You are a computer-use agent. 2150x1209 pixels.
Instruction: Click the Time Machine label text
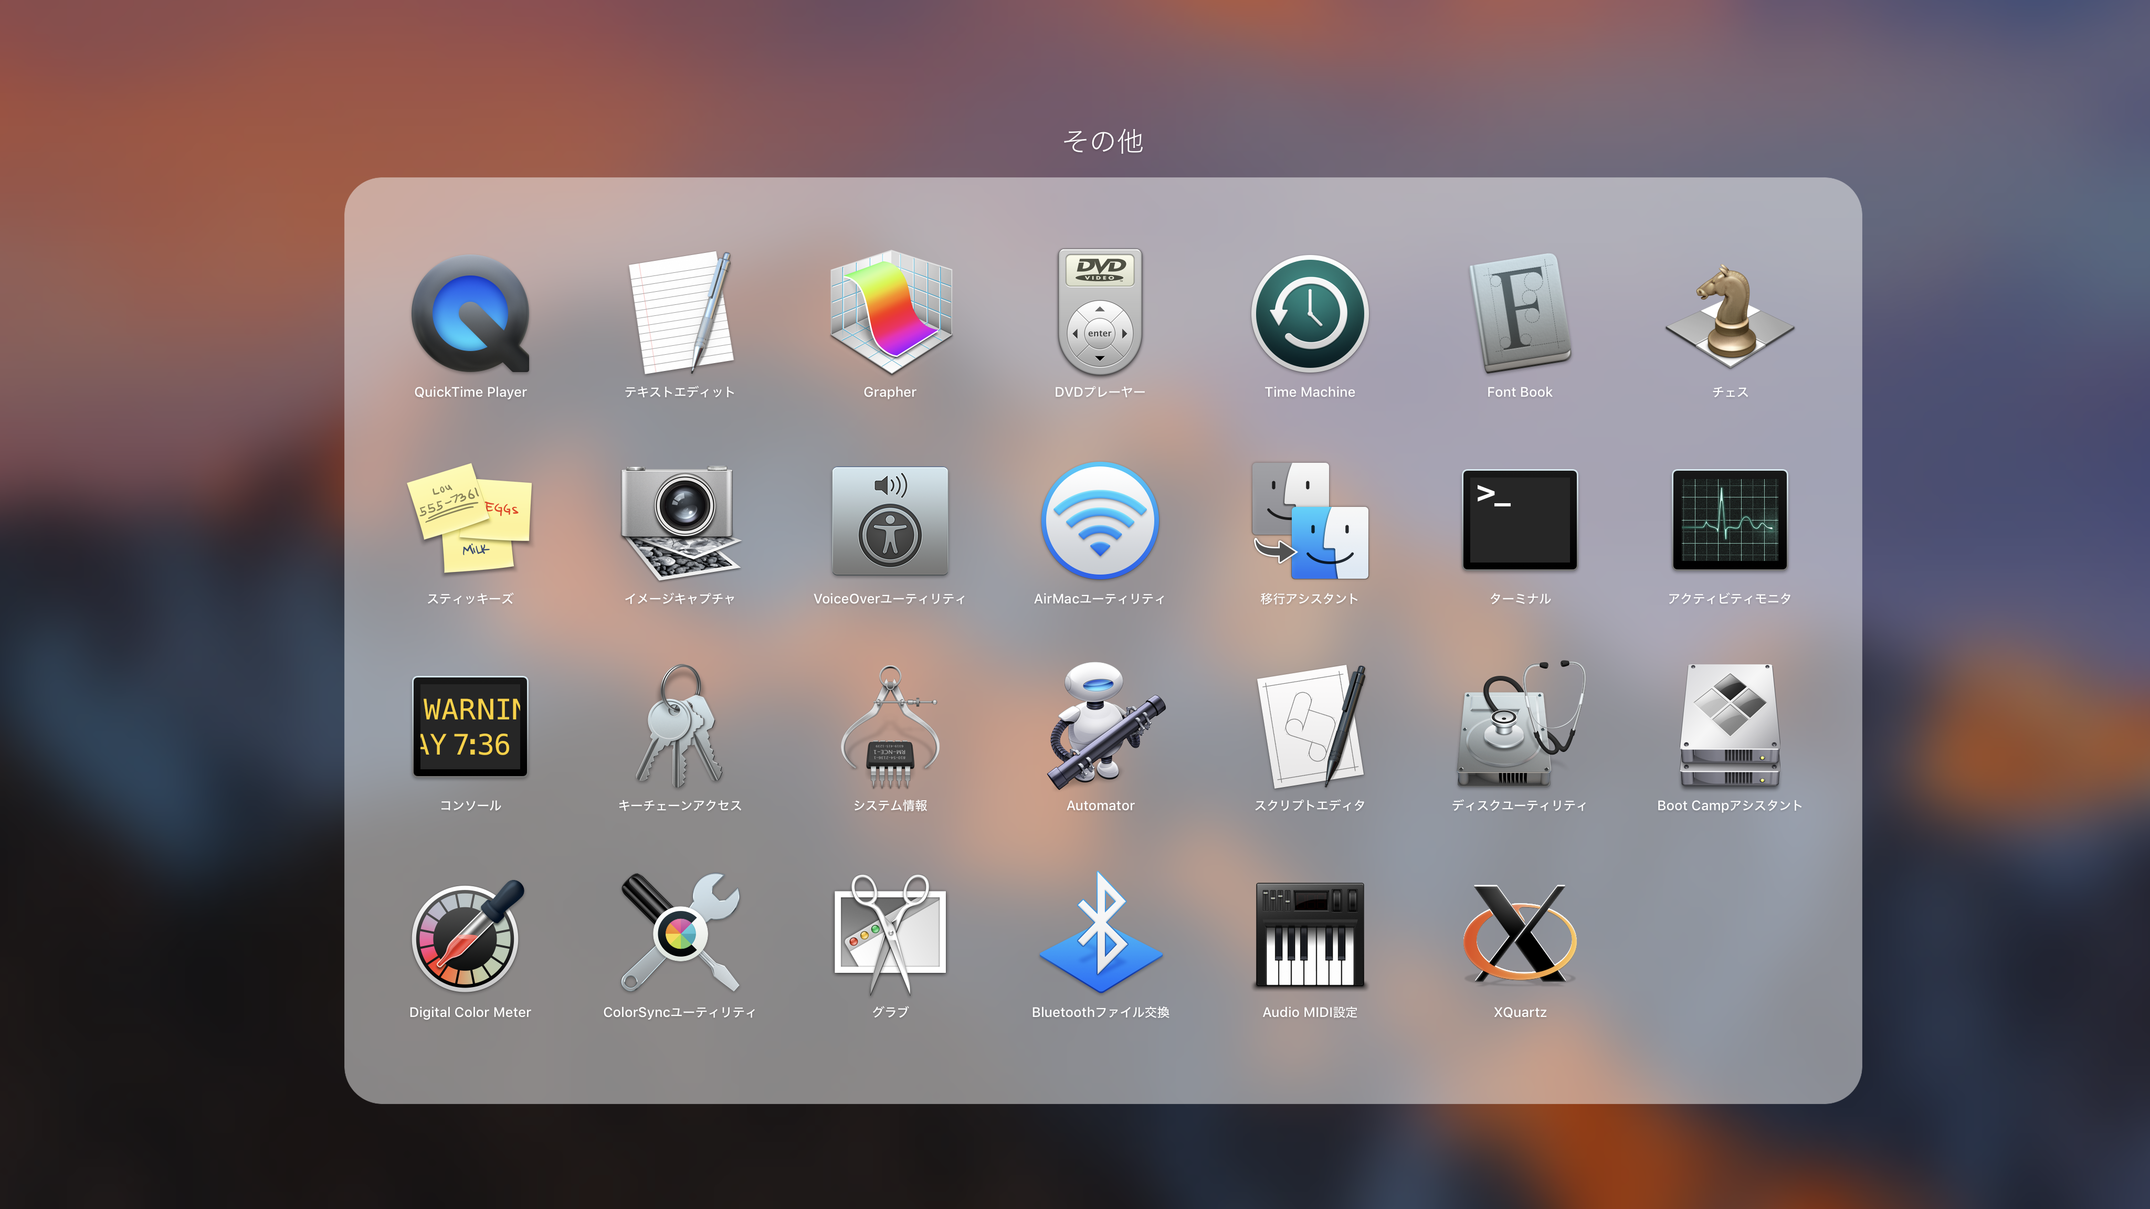[1310, 392]
